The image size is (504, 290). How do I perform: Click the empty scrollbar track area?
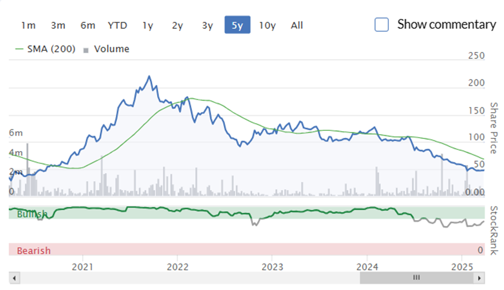(190, 278)
